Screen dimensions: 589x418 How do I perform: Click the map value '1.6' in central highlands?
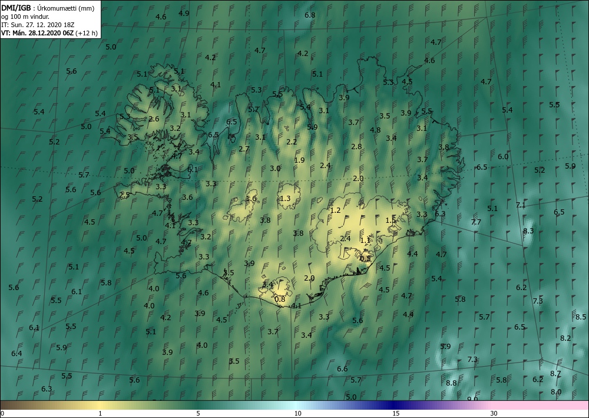tap(252, 199)
